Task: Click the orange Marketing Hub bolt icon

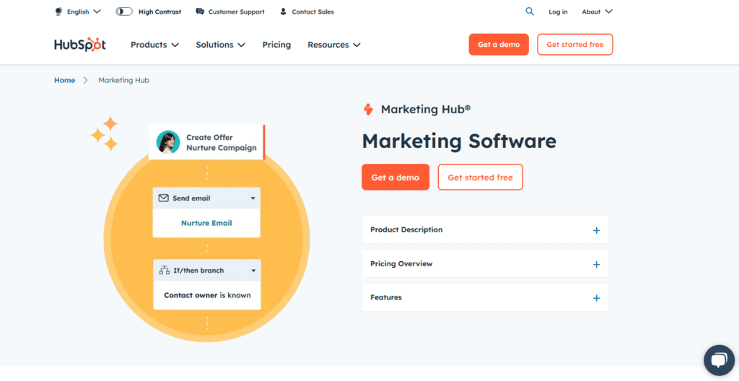Action: [368, 110]
